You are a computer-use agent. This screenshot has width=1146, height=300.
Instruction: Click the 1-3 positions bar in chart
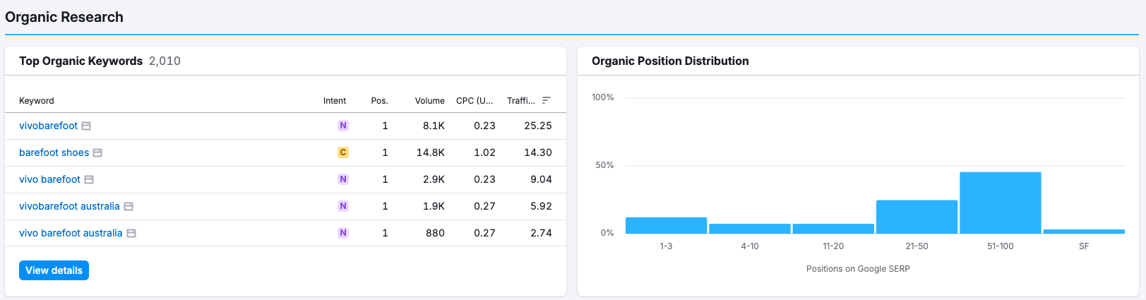(x=666, y=225)
